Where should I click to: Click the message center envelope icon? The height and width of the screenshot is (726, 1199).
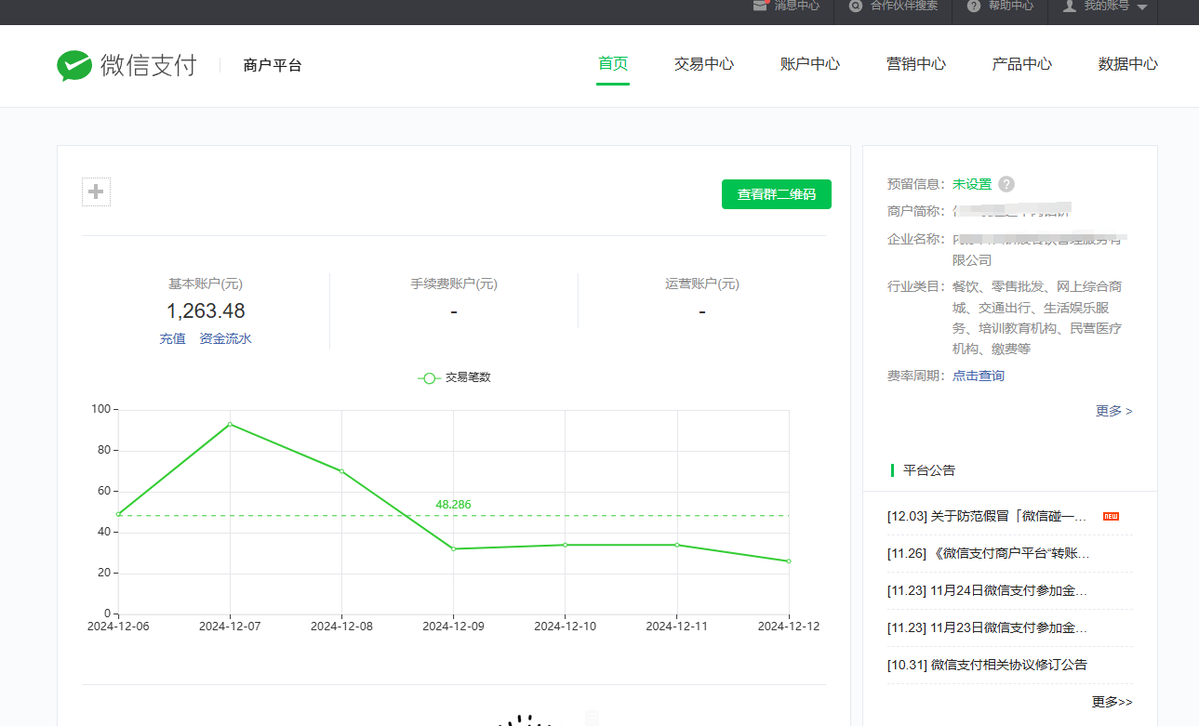[x=760, y=6]
